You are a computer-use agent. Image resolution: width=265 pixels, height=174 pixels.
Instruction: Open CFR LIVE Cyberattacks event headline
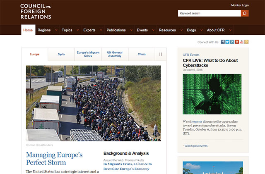[x=210, y=63]
